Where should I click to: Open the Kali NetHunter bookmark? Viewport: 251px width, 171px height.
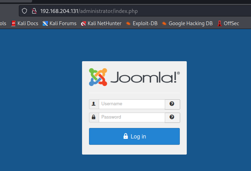(x=101, y=23)
